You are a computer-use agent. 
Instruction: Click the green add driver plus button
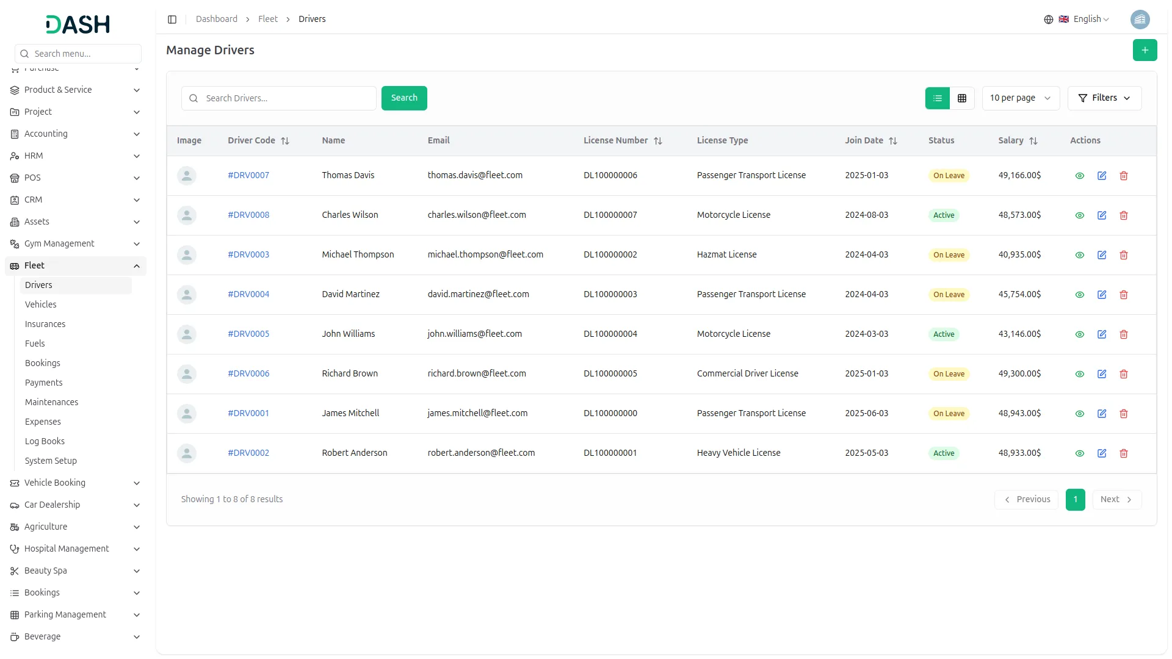click(x=1145, y=50)
